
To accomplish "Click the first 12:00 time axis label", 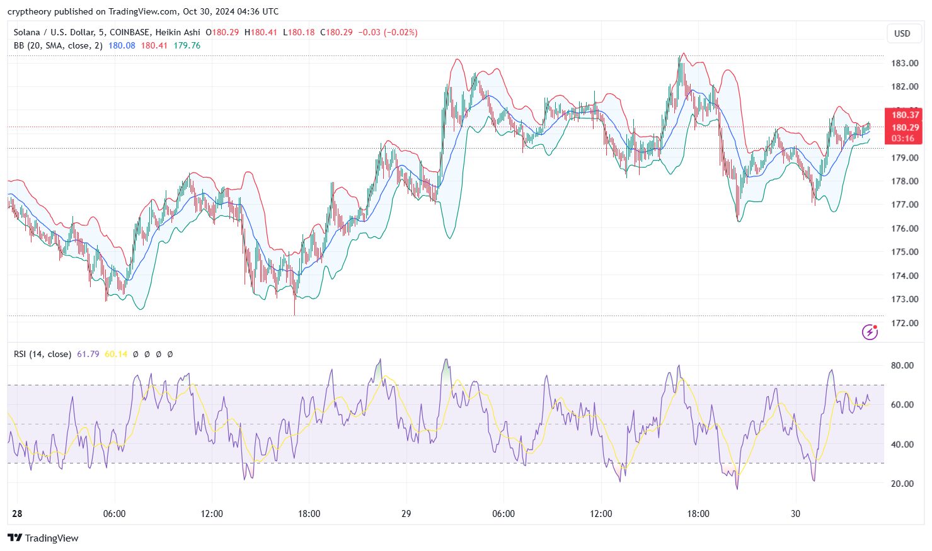I will coord(212,513).
